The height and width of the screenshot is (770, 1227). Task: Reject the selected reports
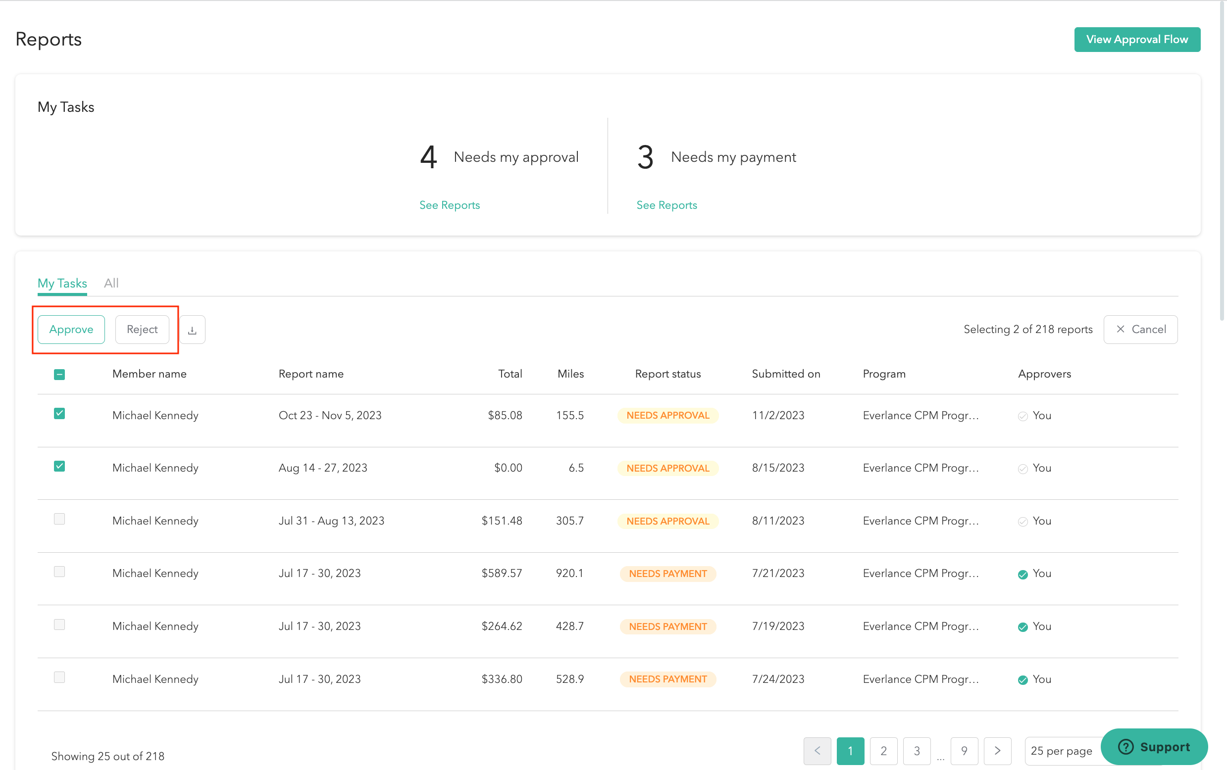coord(142,330)
